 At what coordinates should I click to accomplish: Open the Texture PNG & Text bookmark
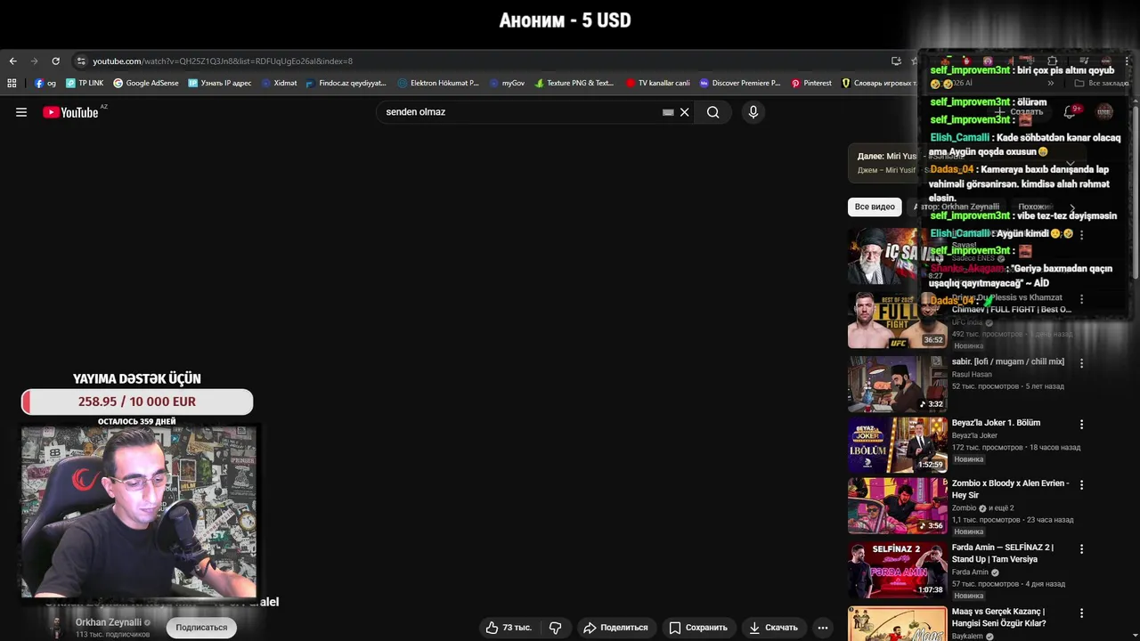point(574,83)
